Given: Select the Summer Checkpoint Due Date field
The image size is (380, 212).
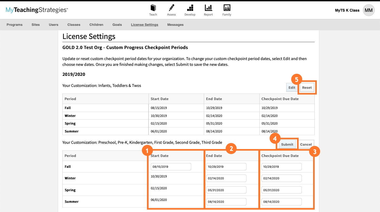Looking at the screenshot, I should coord(281,201).
